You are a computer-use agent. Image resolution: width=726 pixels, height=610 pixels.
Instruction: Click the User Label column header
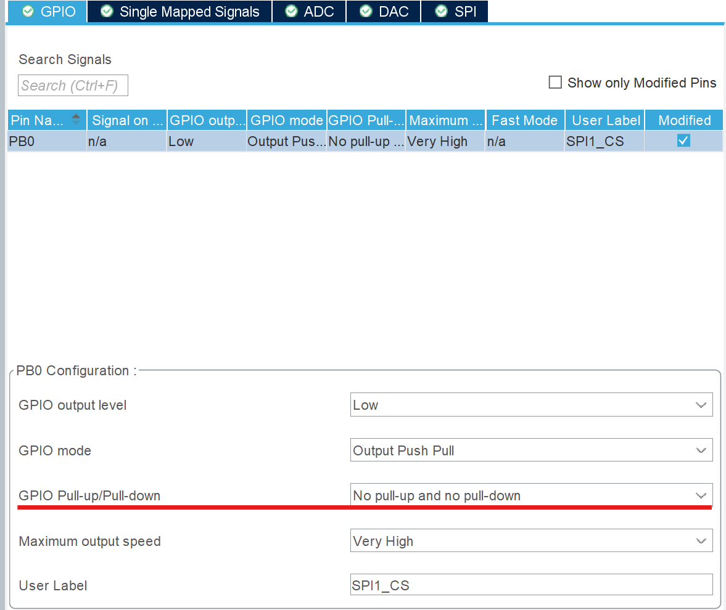[604, 120]
